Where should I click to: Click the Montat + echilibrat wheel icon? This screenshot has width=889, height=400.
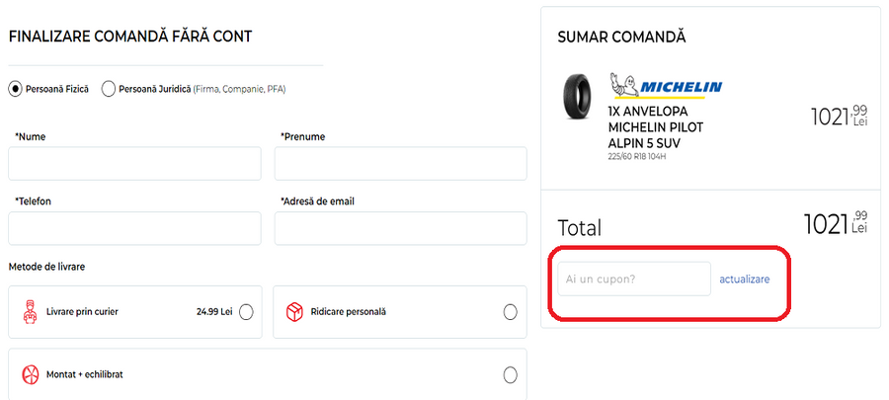click(30, 375)
